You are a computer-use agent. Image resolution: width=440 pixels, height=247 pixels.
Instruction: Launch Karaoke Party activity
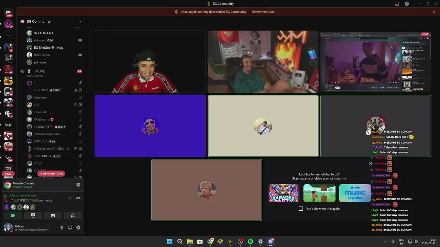click(284, 193)
